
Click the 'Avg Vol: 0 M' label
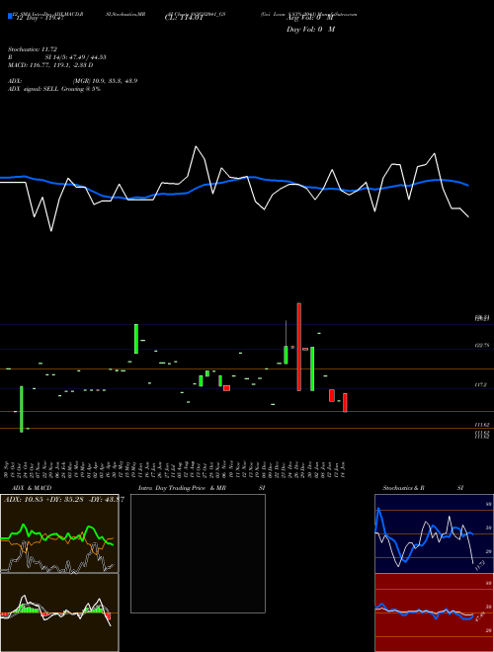click(x=309, y=18)
